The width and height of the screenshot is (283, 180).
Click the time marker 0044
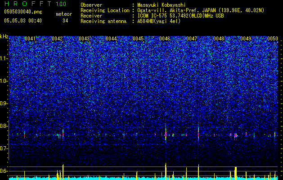111,39
